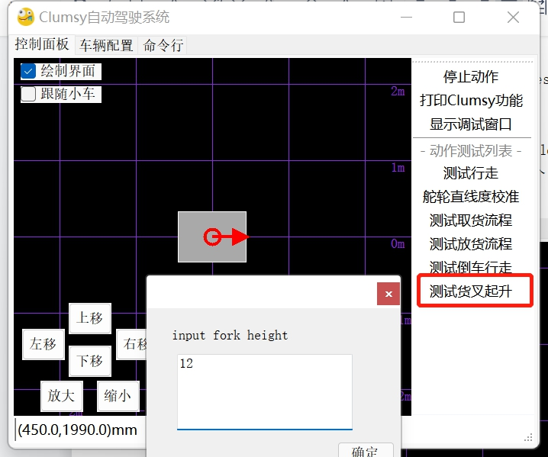
Task: Open 显示调试窗口
Action: click(x=471, y=124)
